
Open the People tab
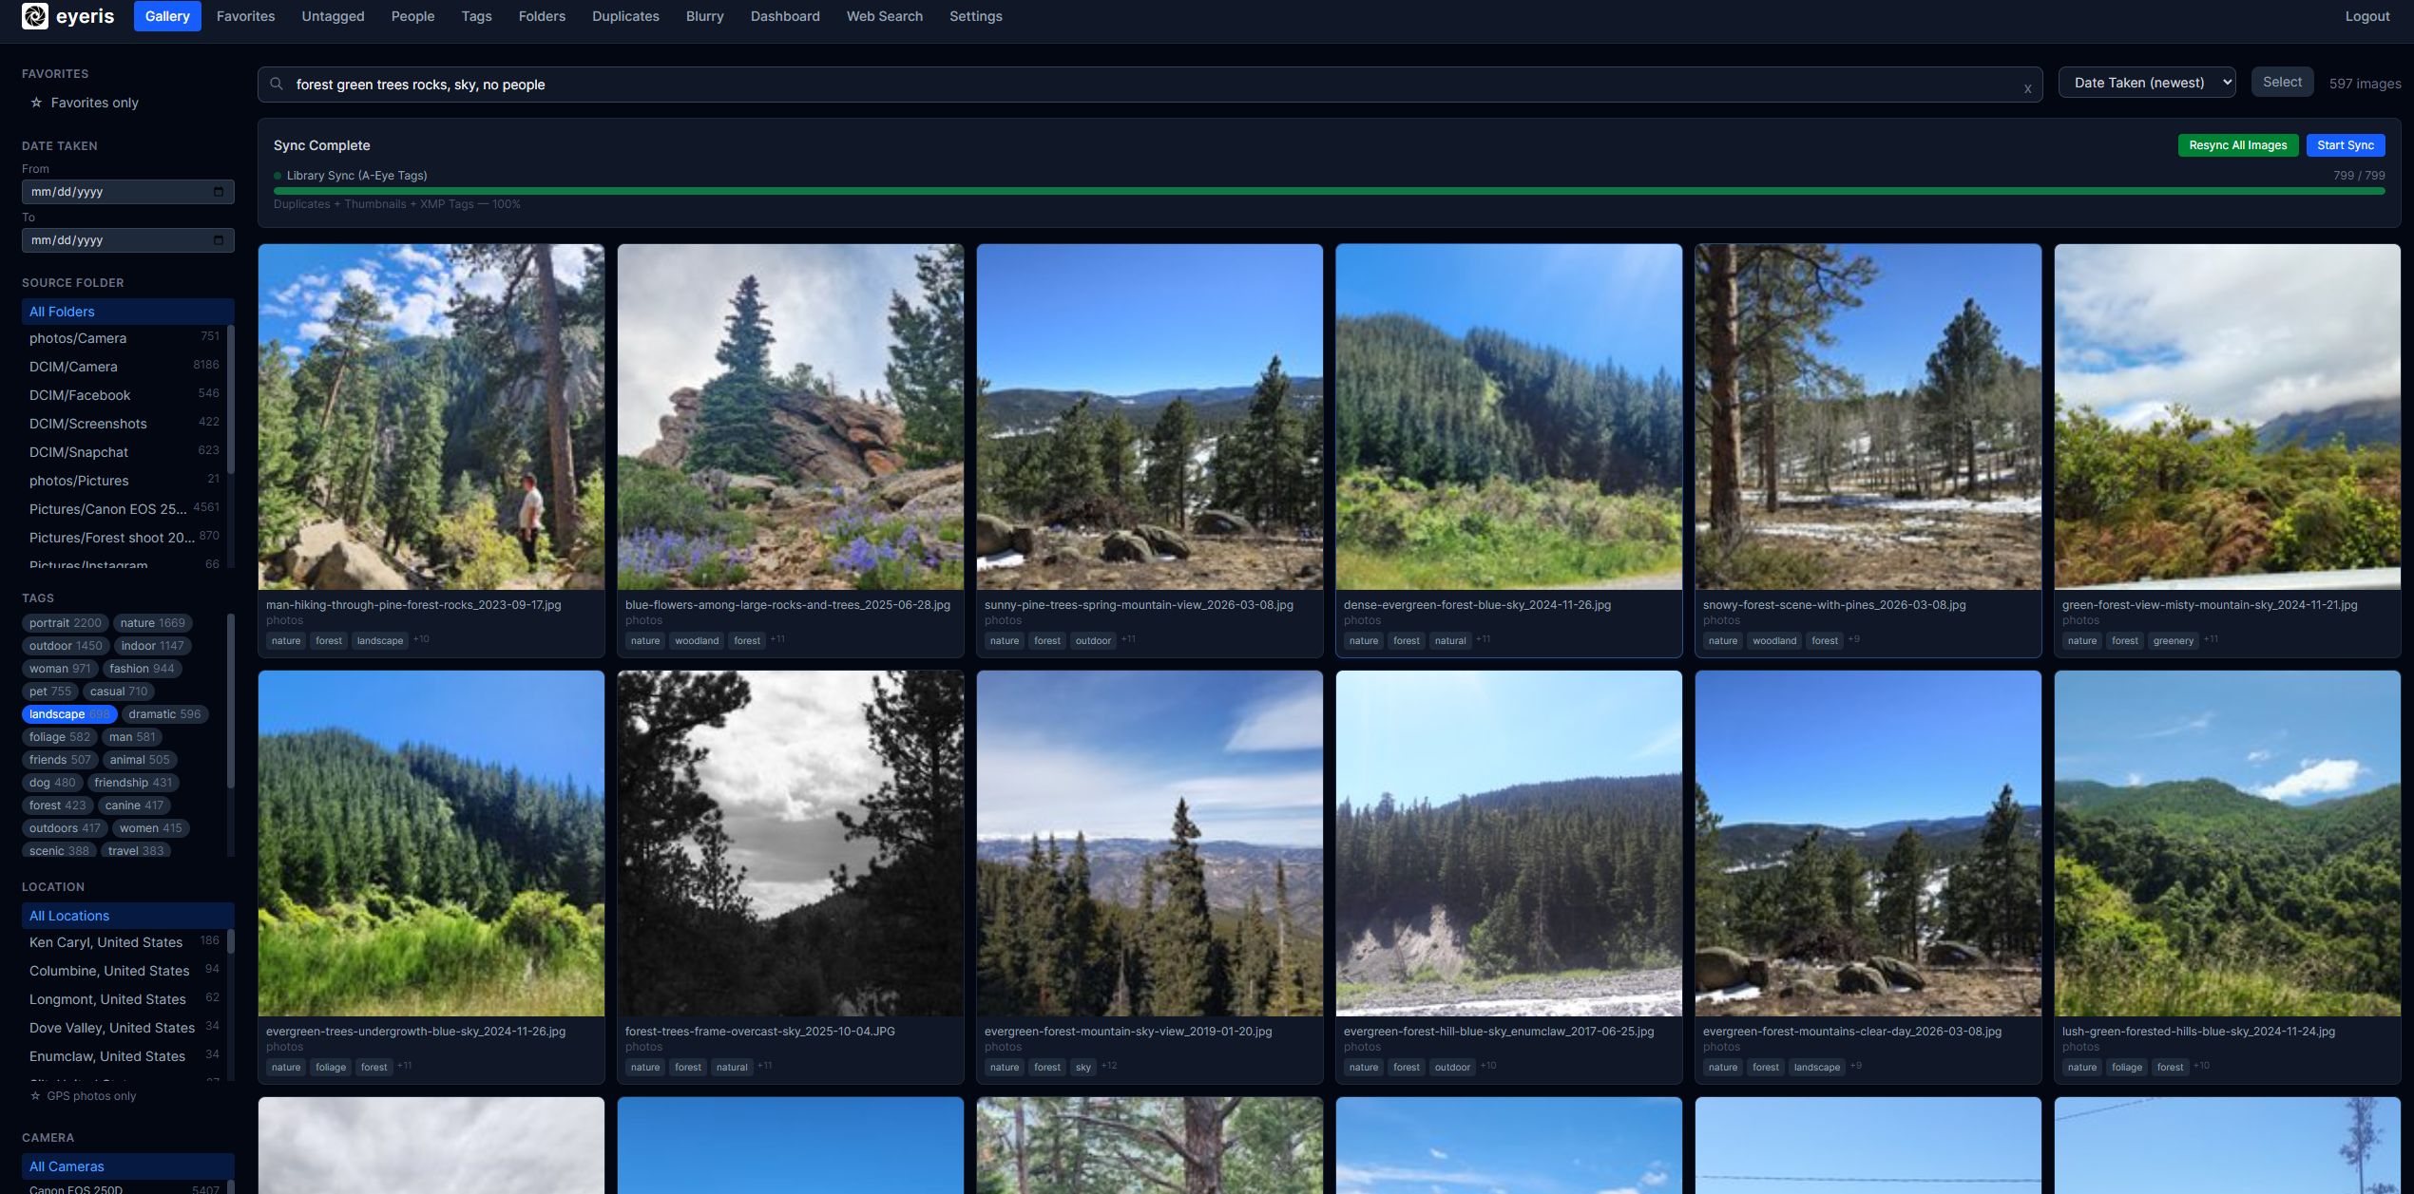412,16
